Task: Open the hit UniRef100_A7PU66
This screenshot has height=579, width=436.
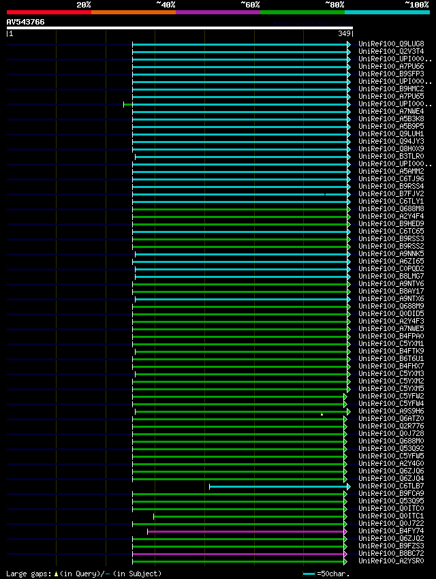Action: pyautogui.click(x=391, y=67)
